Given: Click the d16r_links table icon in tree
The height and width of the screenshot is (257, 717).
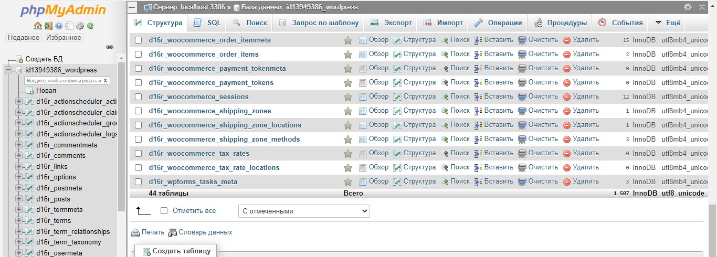Looking at the screenshot, I should coord(30,166).
